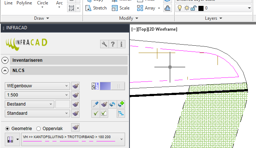Click the refresh icon with green plus
The width and height of the screenshot is (256, 148).
point(121,105)
